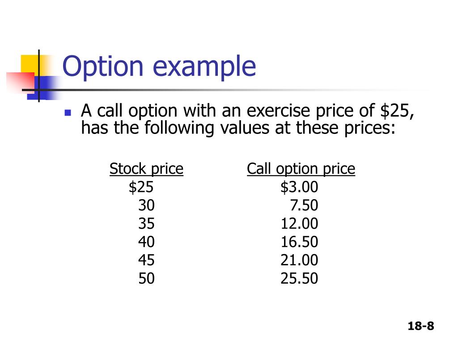The height and width of the screenshot is (343, 458).
Task: Click the call option price 12.00
Action: tap(299, 224)
